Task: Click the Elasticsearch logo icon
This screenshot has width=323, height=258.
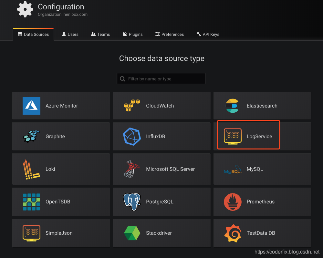Action: pyautogui.click(x=232, y=106)
